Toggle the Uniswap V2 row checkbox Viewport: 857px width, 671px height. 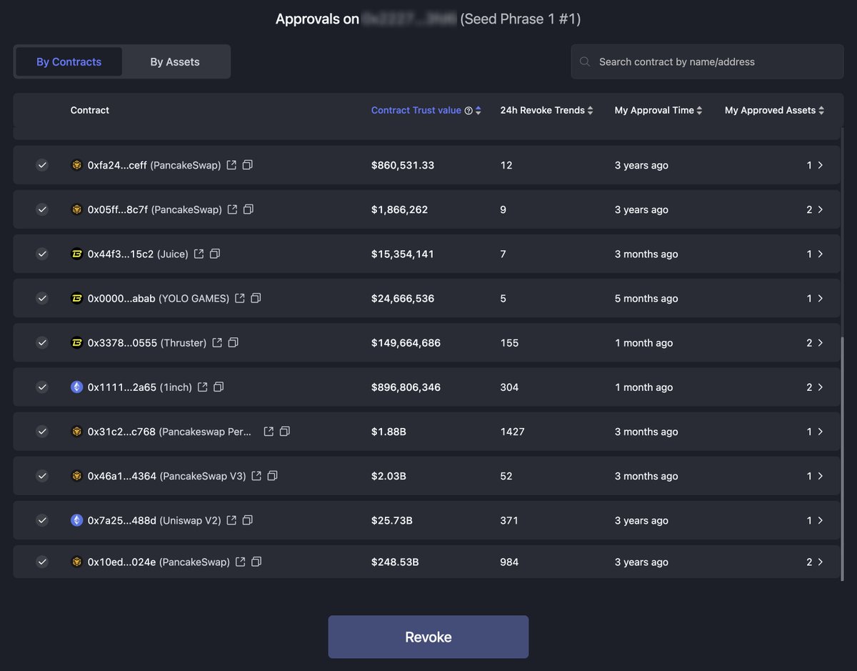point(42,520)
